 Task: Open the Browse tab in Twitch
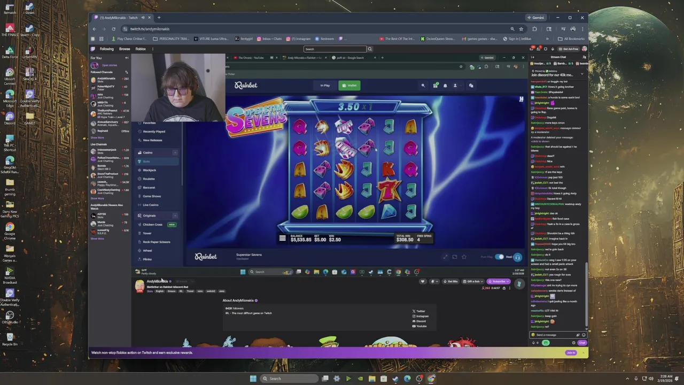pos(125,49)
